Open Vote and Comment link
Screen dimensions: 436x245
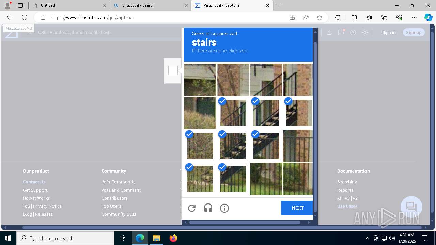[x=121, y=190]
